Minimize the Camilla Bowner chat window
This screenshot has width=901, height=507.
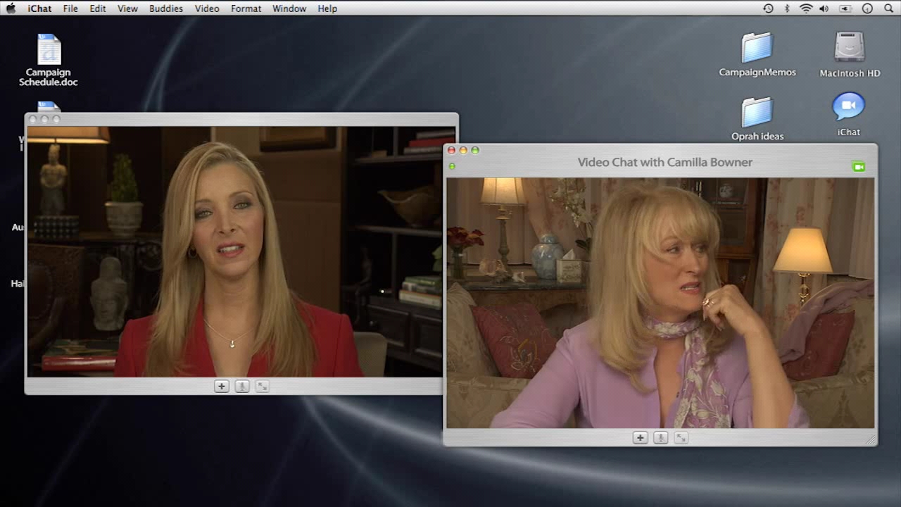[x=463, y=150]
